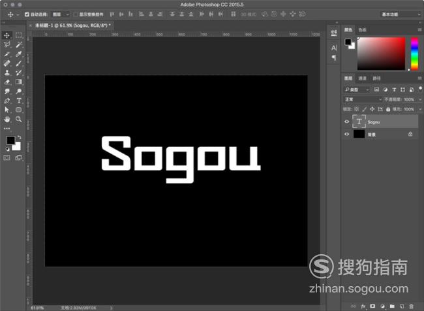
Task: Open the Character panel icon
Action: 334,48
